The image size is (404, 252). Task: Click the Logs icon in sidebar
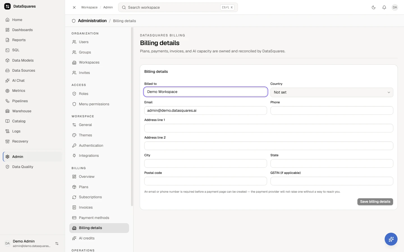tap(8, 131)
